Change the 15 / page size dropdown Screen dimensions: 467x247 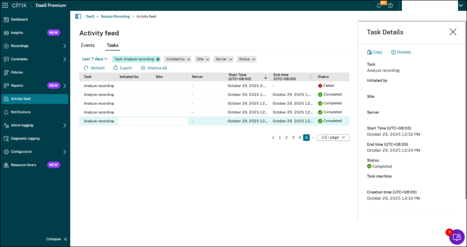click(x=333, y=137)
